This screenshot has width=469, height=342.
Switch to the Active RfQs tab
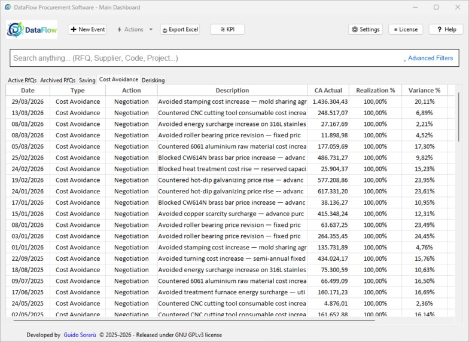(x=22, y=80)
